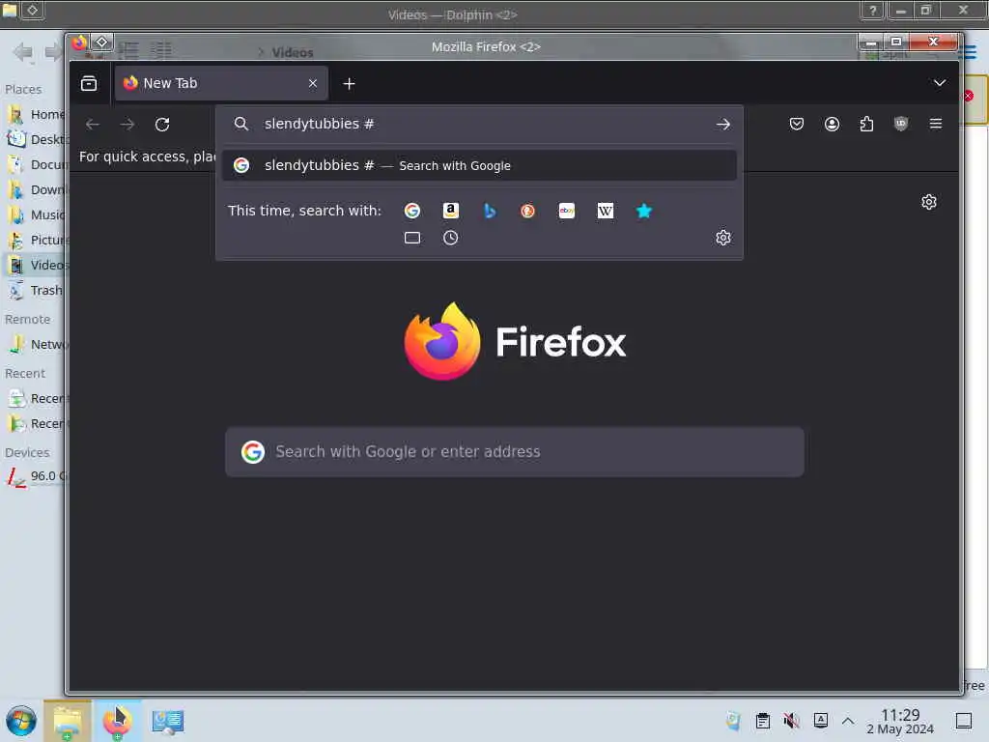Expand hidden system tray icons
The height and width of the screenshot is (742, 989).
click(848, 721)
